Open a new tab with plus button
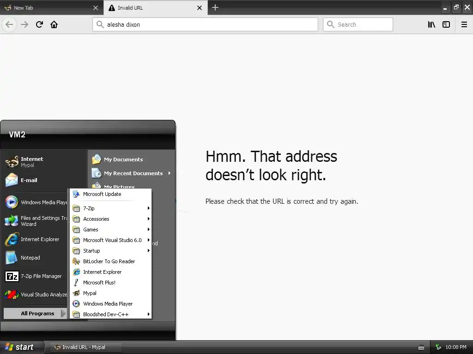The image size is (473, 354). [x=215, y=7]
